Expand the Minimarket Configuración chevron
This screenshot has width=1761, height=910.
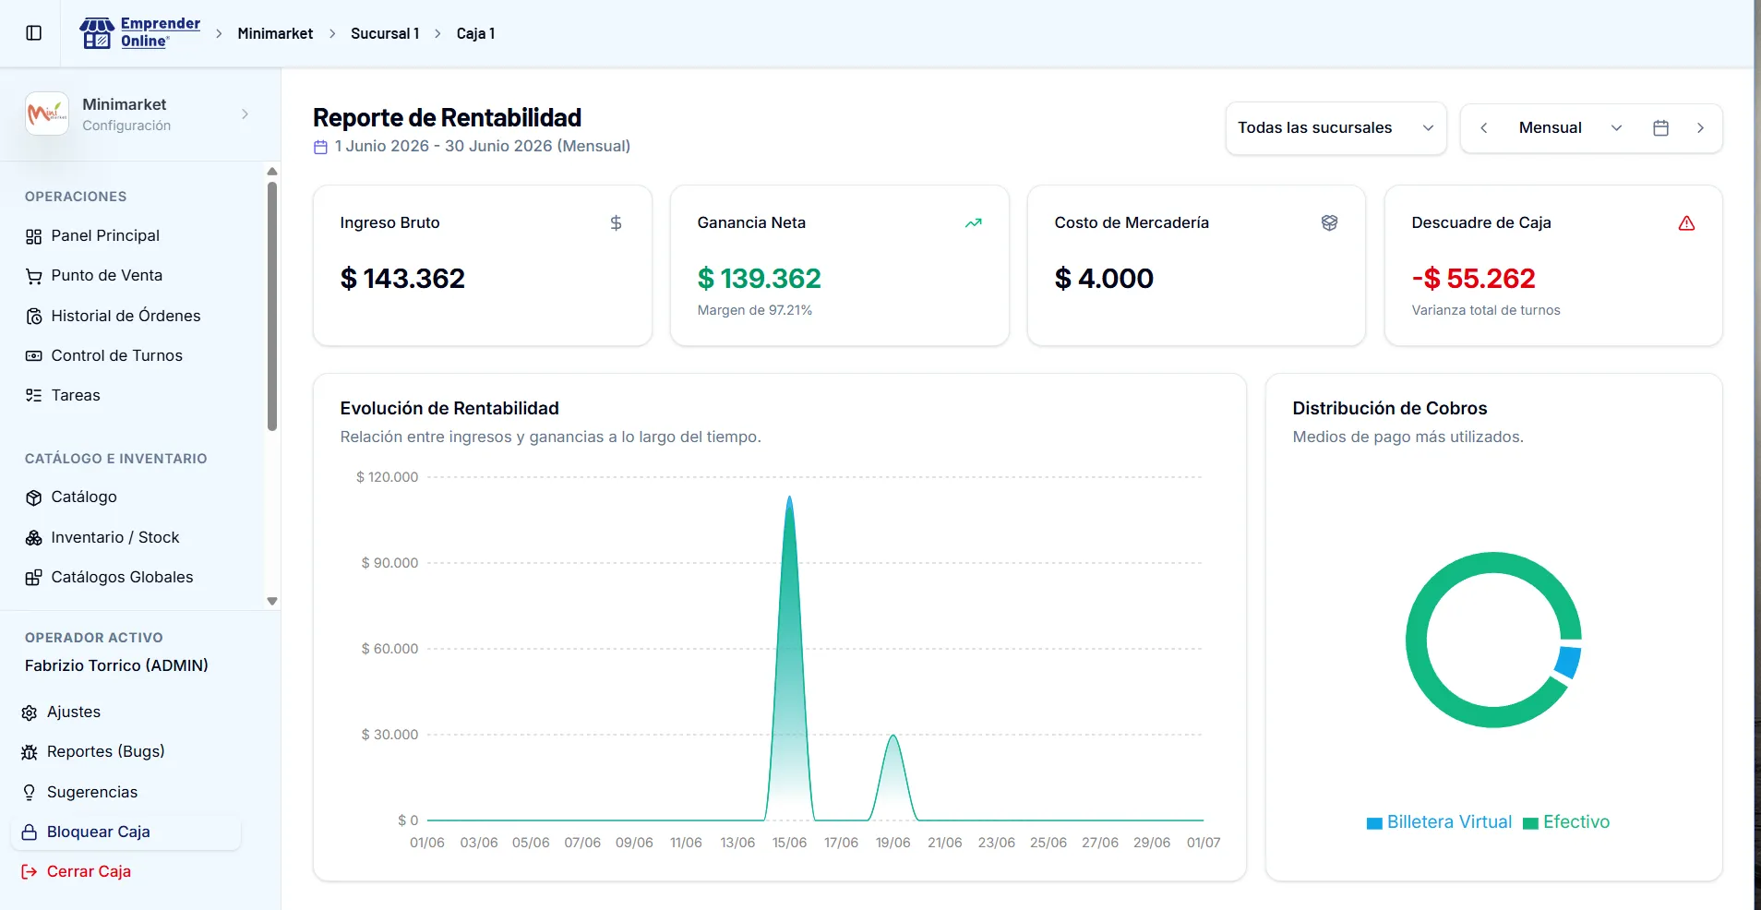[x=245, y=114]
